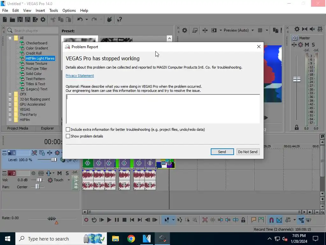Click the Undo arrow icon

[x=80, y=19]
